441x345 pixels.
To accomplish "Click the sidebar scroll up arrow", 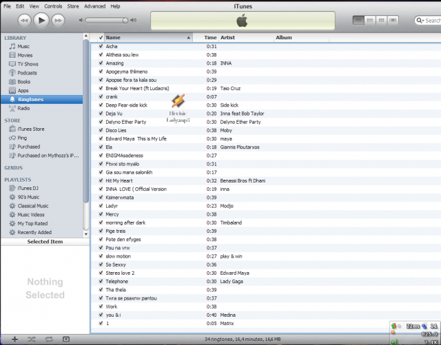I will coord(86,36).
